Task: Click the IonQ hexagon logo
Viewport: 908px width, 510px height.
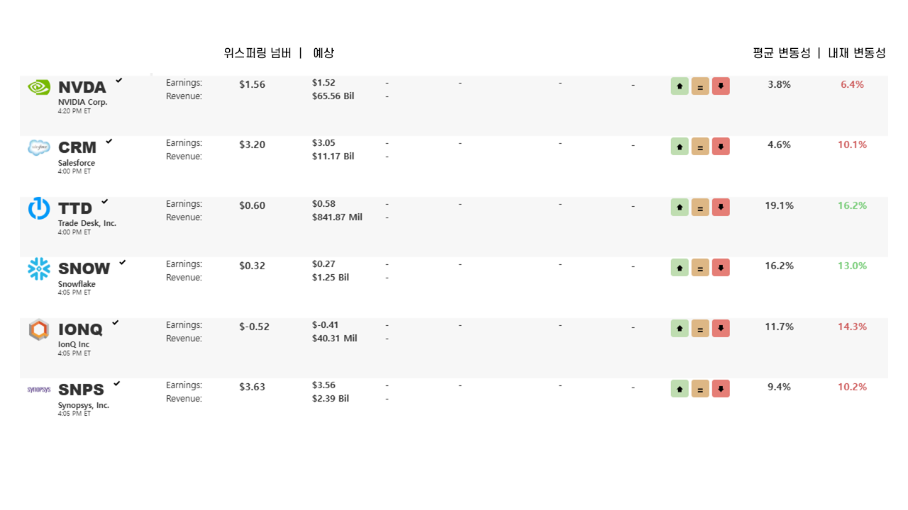Action: [x=39, y=329]
